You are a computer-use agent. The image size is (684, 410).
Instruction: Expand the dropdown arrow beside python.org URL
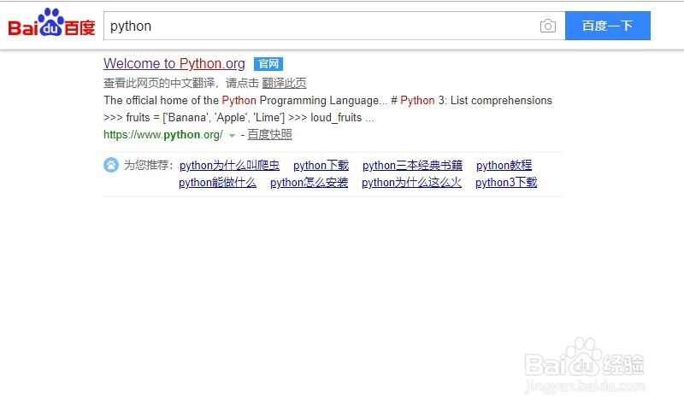click(x=232, y=136)
